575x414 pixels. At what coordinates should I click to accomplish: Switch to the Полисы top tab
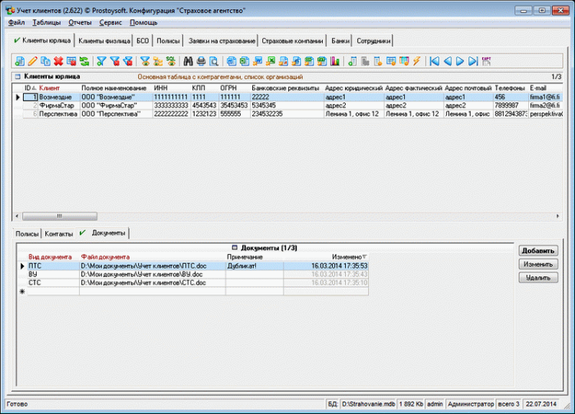169,41
